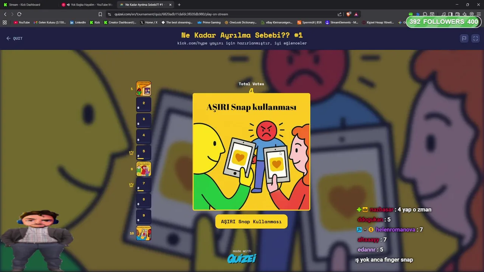
Task: Open eBay Kleinanzeigen bookmark
Action: coord(276,22)
